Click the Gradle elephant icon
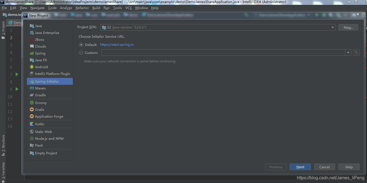 point(32,95)
